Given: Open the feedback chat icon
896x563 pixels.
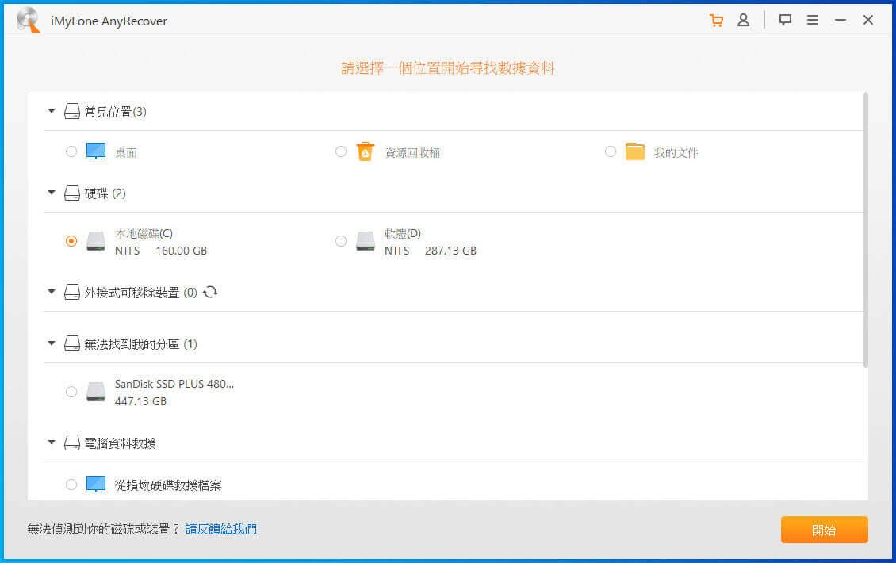Looking at the screenshot, I should 785,21.
